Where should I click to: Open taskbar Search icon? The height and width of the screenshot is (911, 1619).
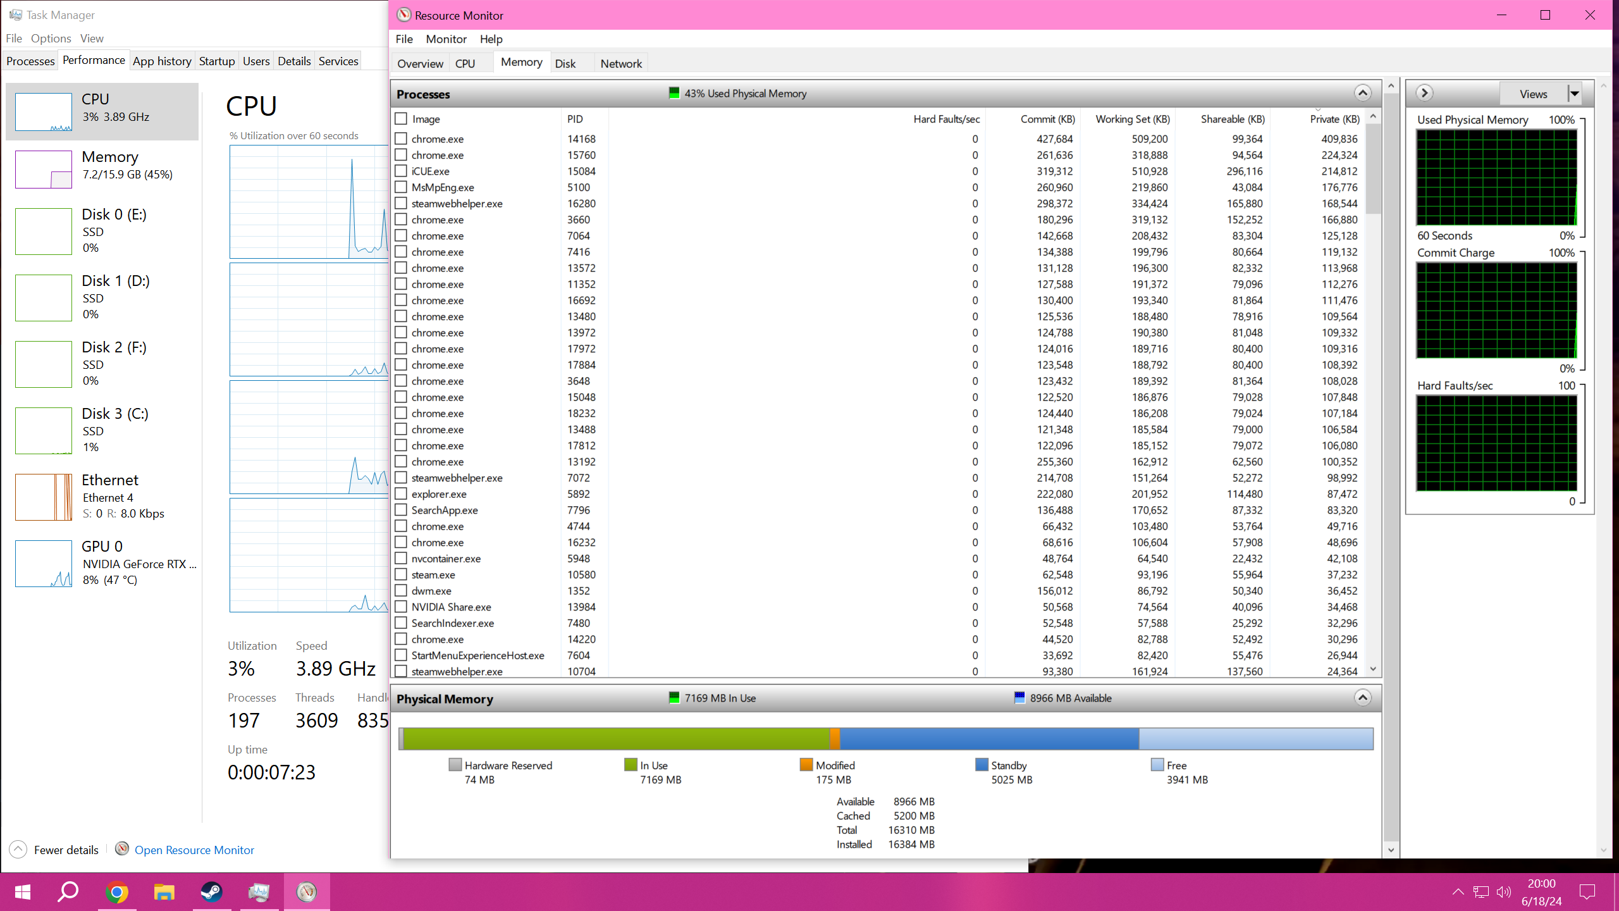tap(68, 892)
